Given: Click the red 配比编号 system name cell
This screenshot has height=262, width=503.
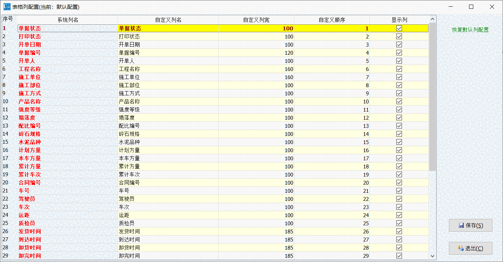Looking at the screenshot, I should tap(68, 126).
